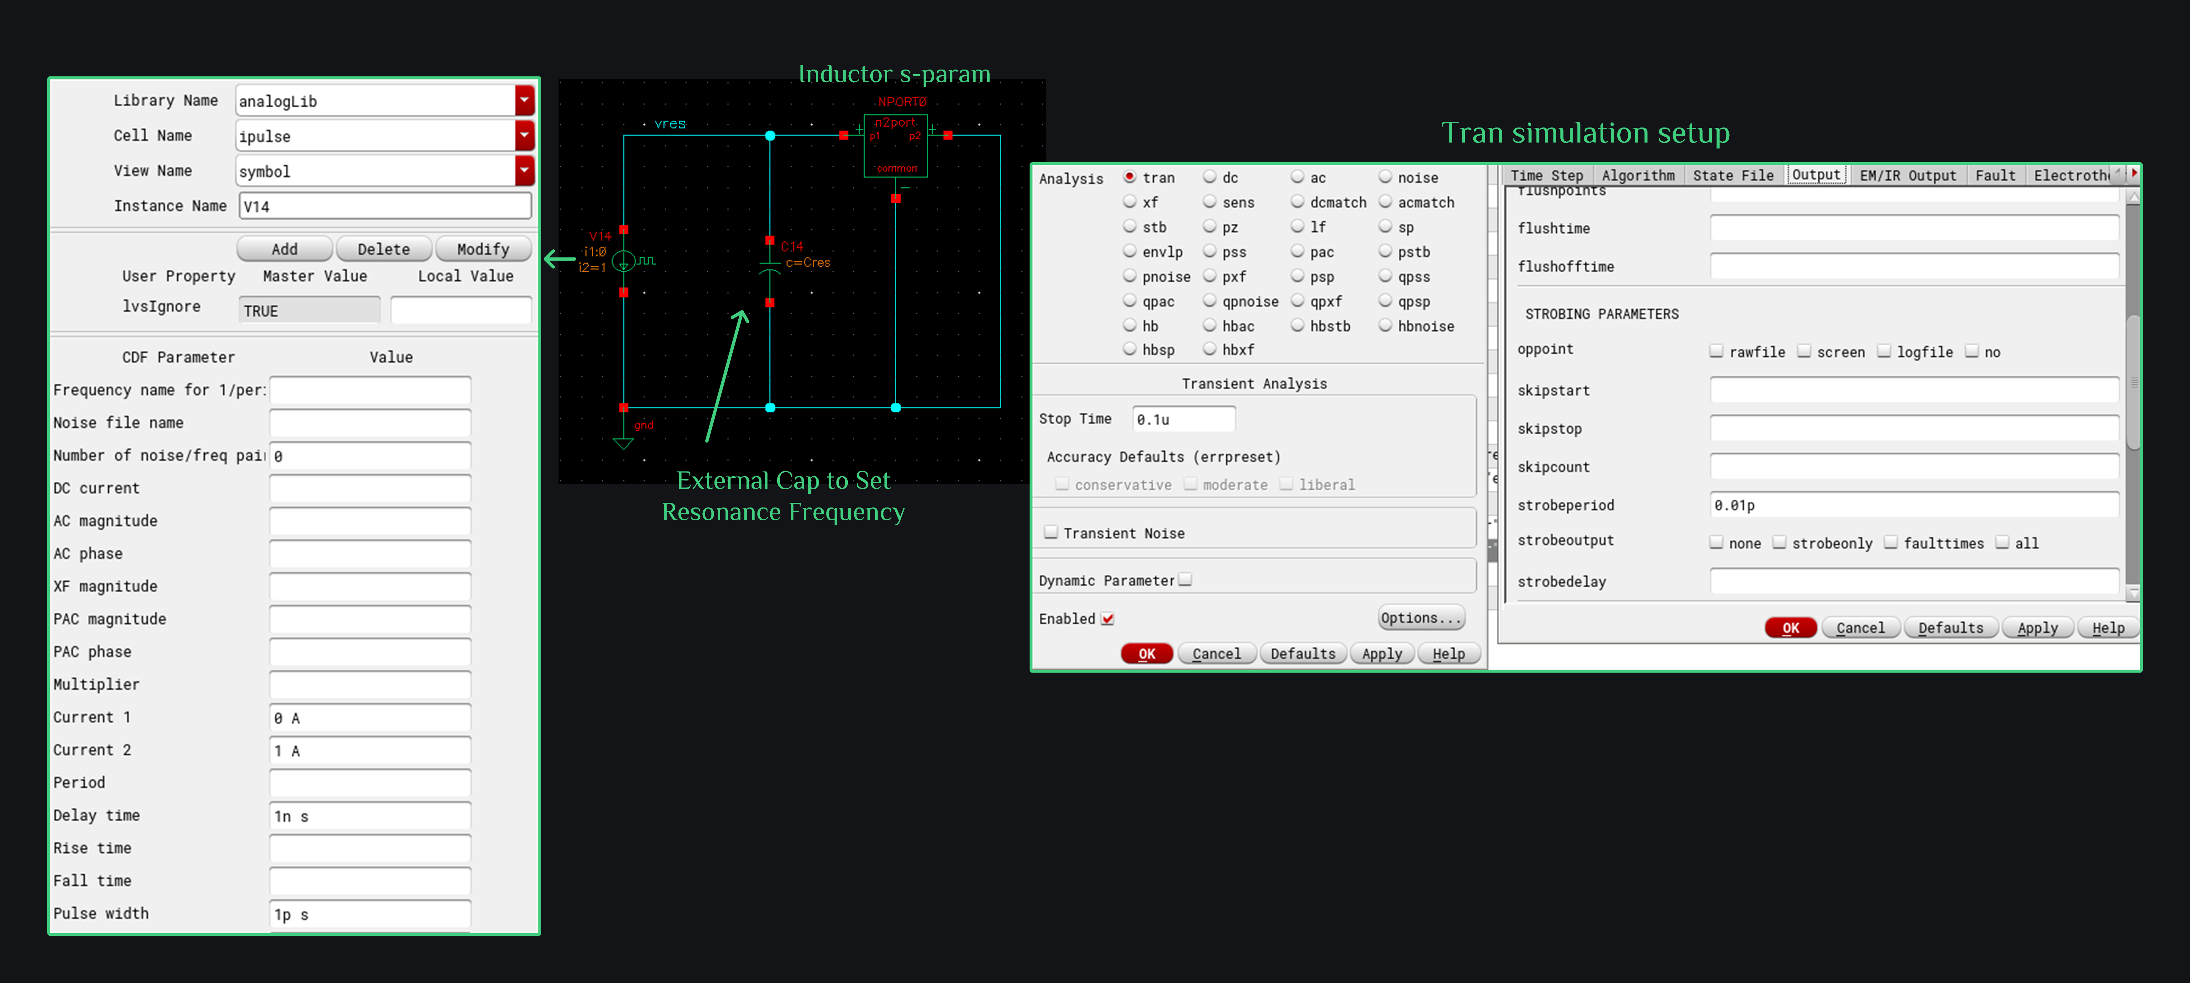The image size is (2190, 983).
Task: Select the stb analysis radio button
Action: pyautogui.click(x=1130, y=226)
